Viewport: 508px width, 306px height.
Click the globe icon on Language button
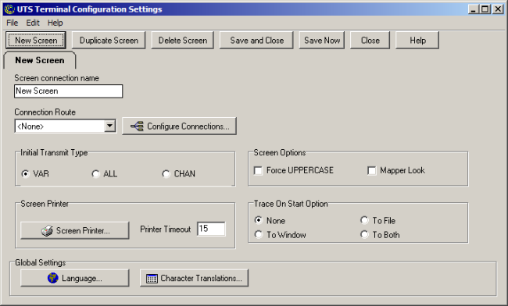click(53, 278)
